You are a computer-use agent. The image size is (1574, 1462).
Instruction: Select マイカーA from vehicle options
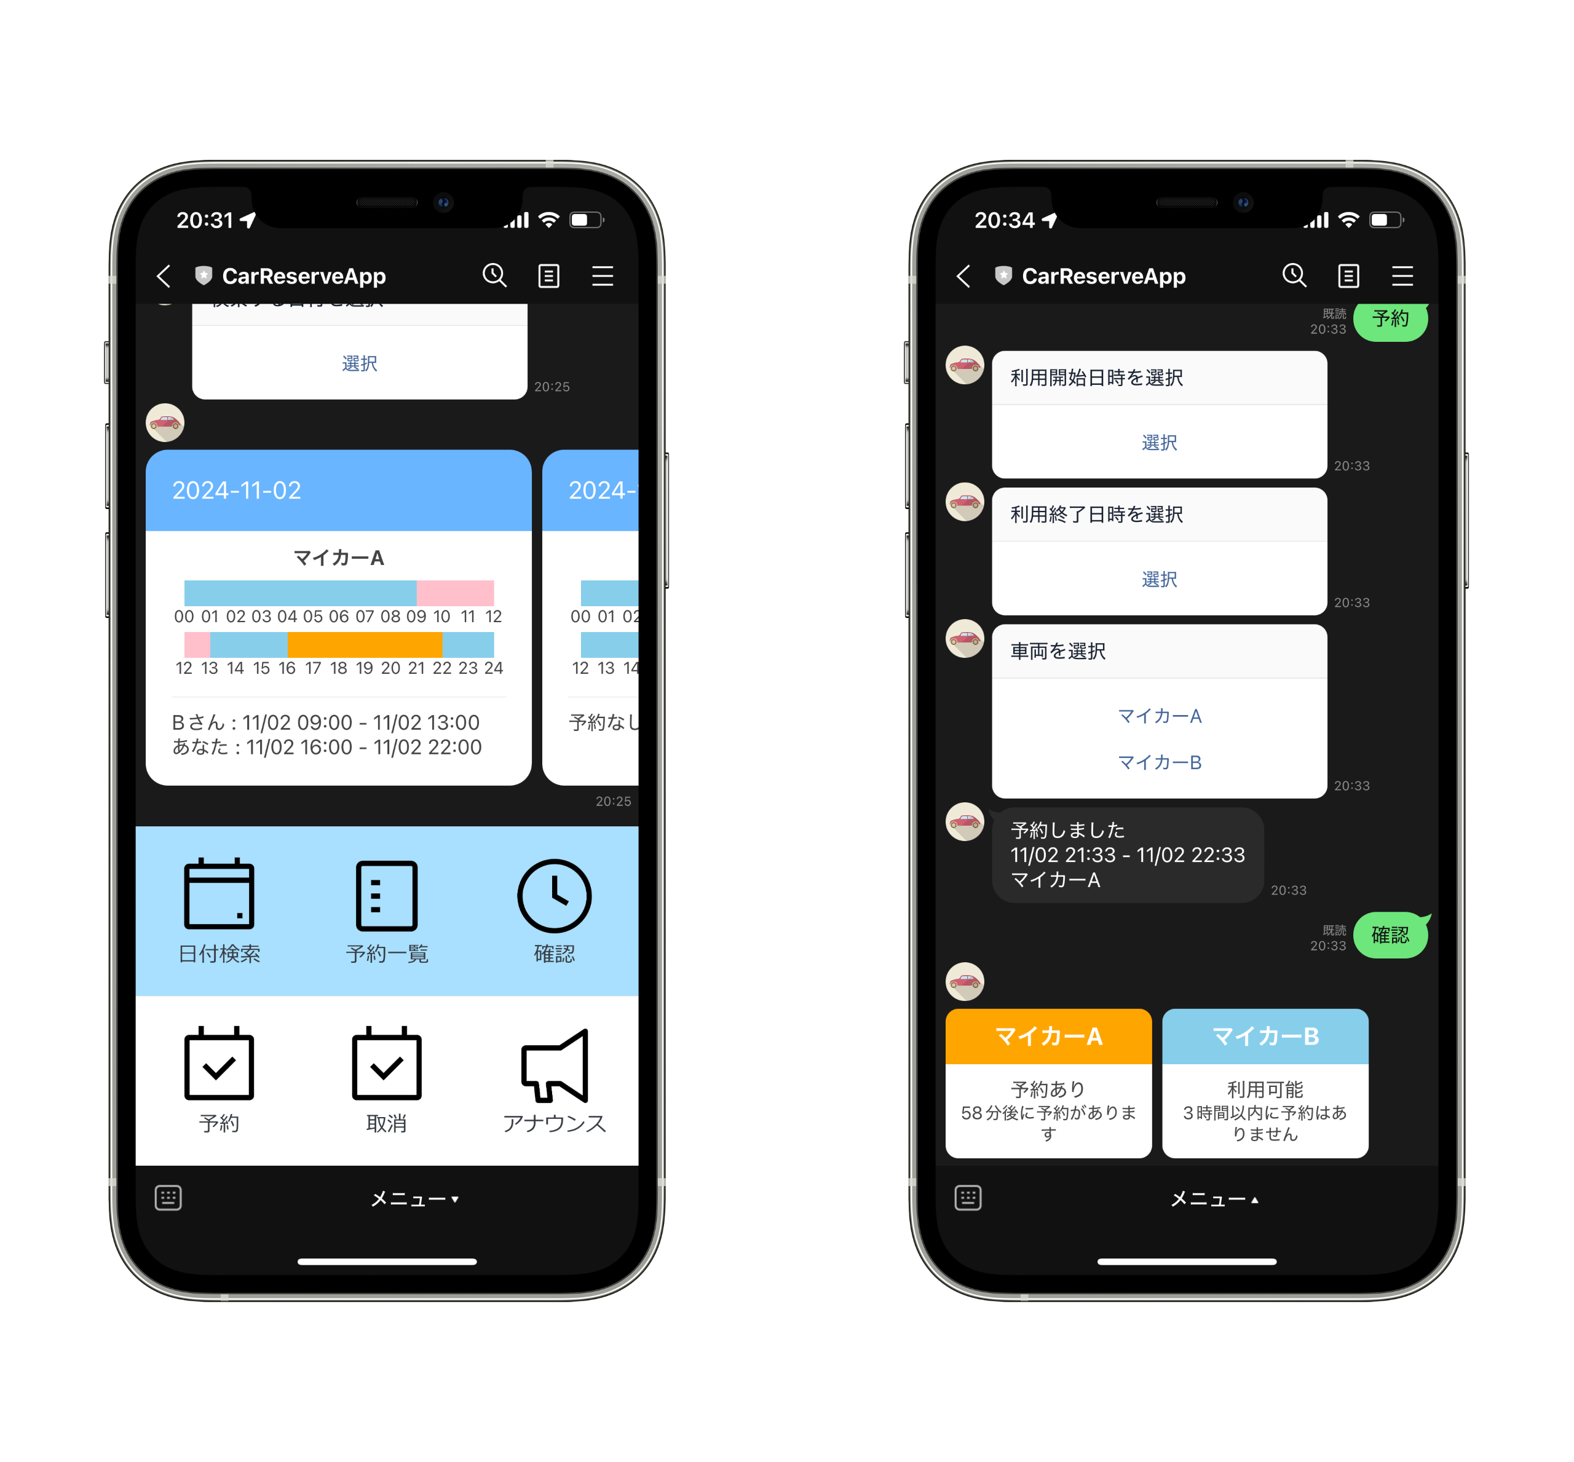1159,713
